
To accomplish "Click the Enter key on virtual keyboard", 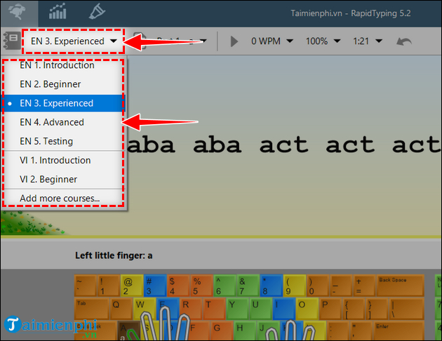I will [x=399, y=331].
